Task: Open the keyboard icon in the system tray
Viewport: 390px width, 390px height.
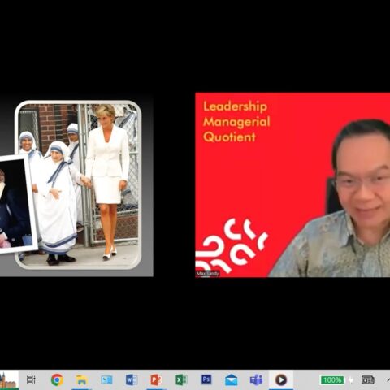Action: [x=368, y=380]
